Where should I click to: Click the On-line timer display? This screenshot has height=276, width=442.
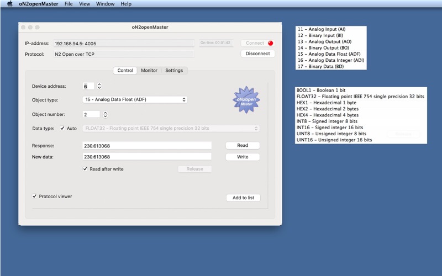[216, 43]
